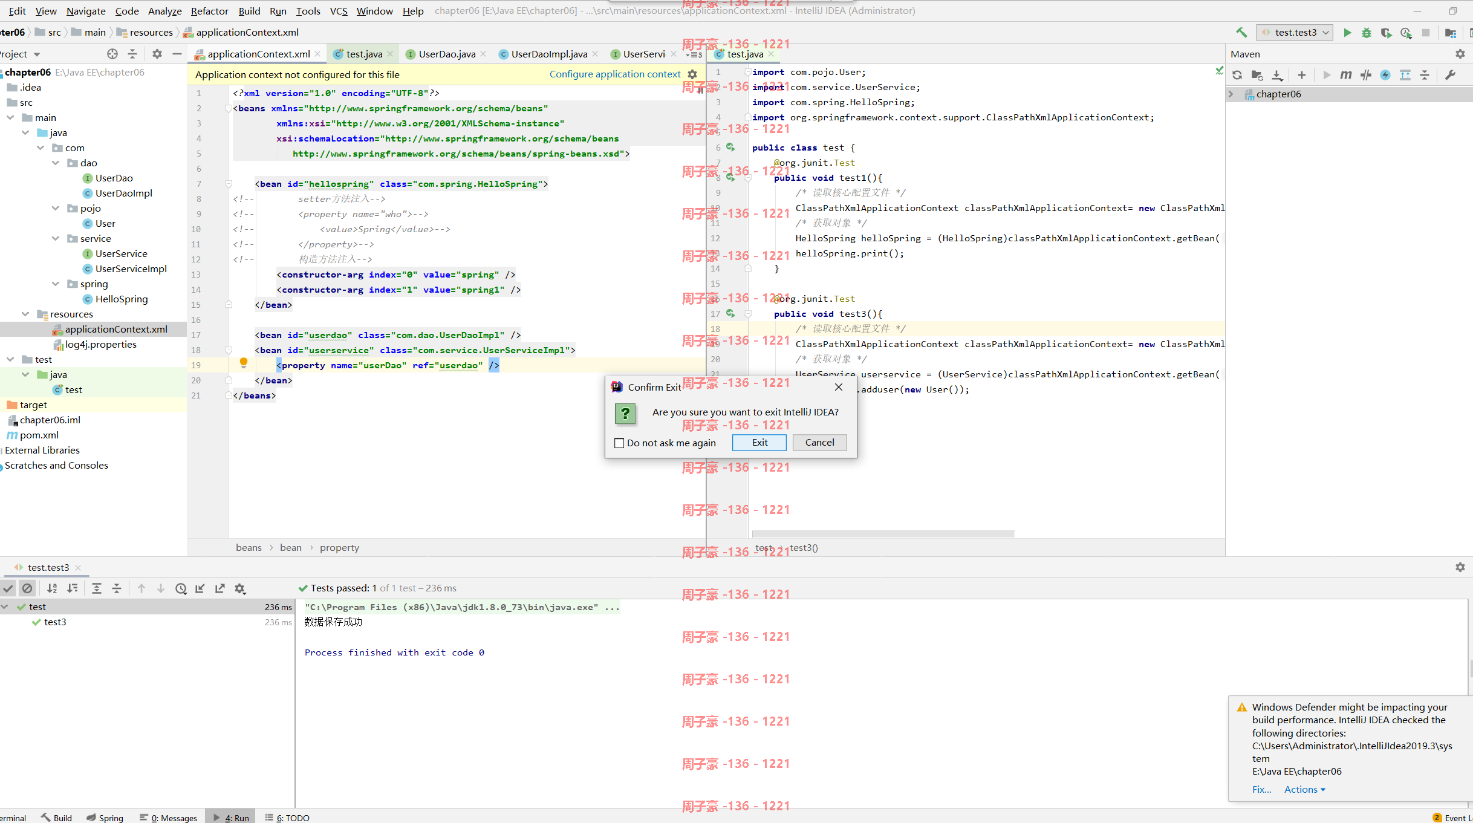Show hidden editor tabs list
The height and width of the screenshot is (823, 1473).
(x=694, y=54)
